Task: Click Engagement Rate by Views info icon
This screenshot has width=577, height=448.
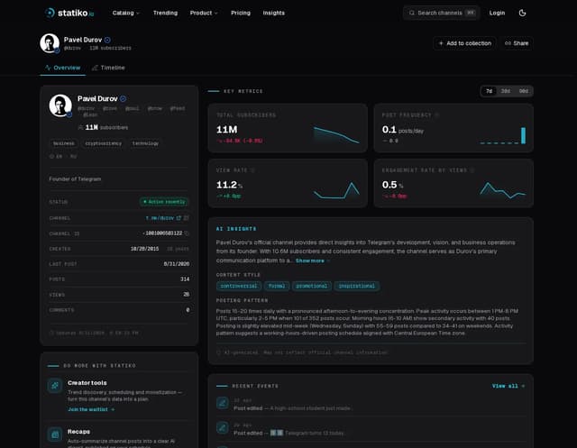Action: [472, 170]
